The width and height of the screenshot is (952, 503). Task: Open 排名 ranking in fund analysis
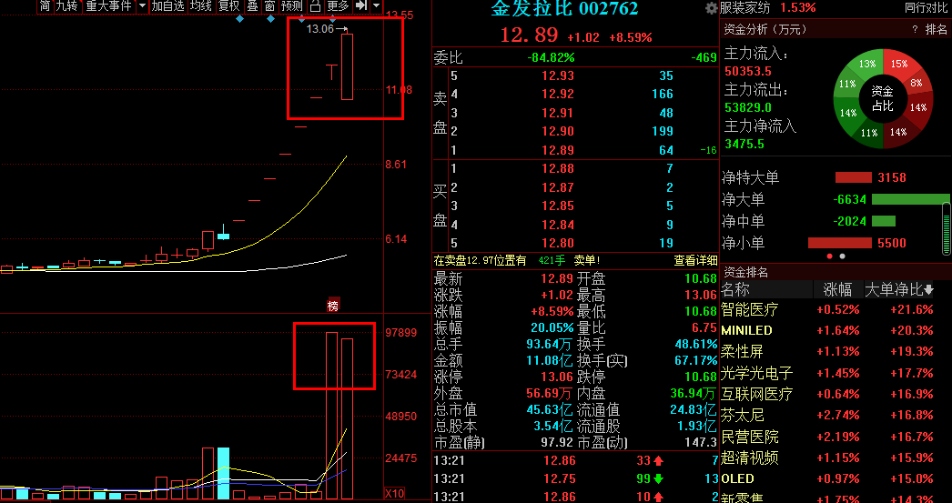click(936, 29)
